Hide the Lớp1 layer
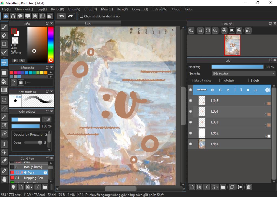This screenshot has width=277, height=197. (x=190, y=144)
